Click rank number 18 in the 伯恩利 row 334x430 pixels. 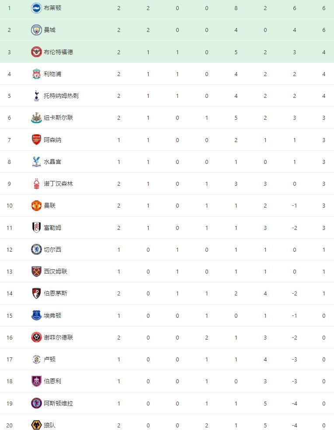(10, 381)
